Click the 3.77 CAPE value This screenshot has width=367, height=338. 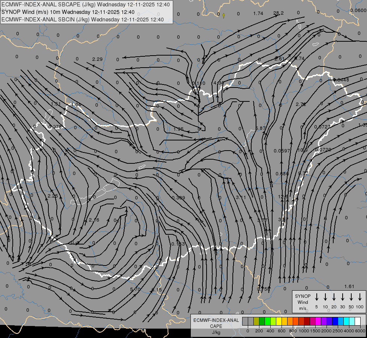pyautogui.click(x=262, y=220)
